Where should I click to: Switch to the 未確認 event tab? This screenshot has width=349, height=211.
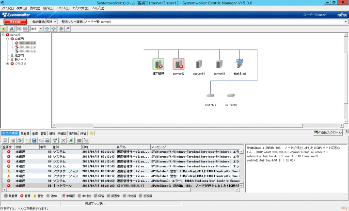pos(62,133)
